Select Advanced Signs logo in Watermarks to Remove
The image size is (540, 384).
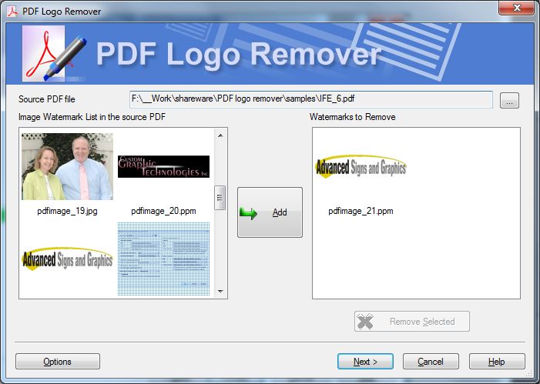pyautogui.click(x=361, y=166)
